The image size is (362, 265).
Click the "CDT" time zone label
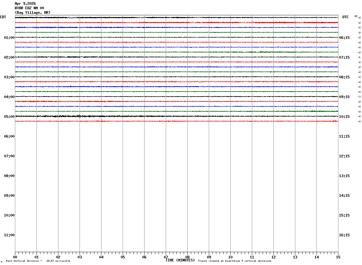point(3,17)
